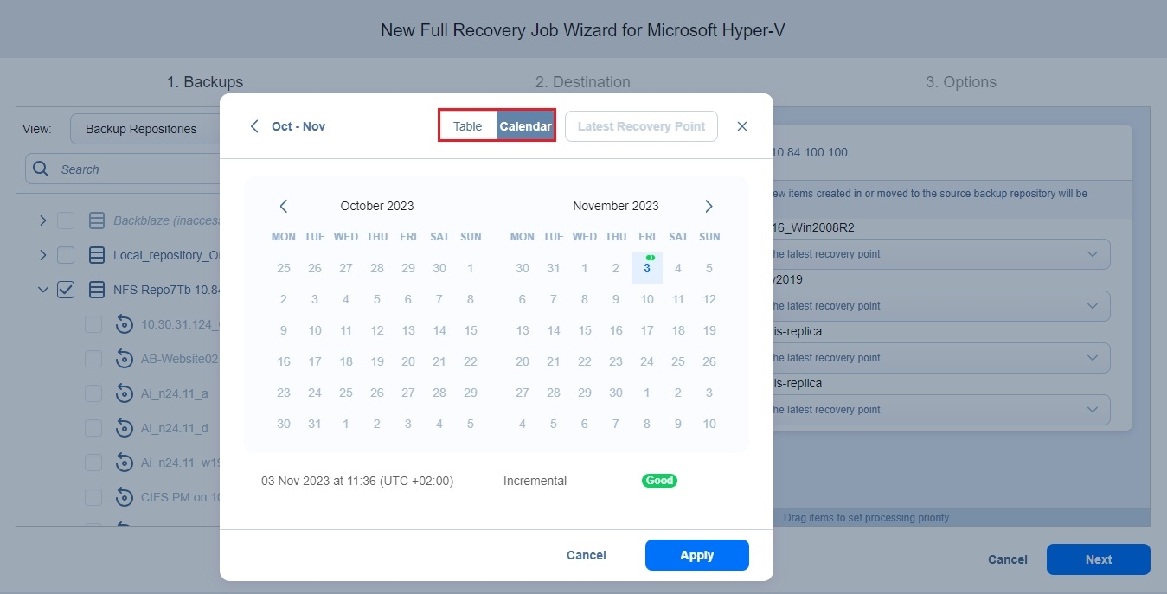1167x594 pixels.
Task: Open the first recovery point dropdown
Action: coord(1093,254)
